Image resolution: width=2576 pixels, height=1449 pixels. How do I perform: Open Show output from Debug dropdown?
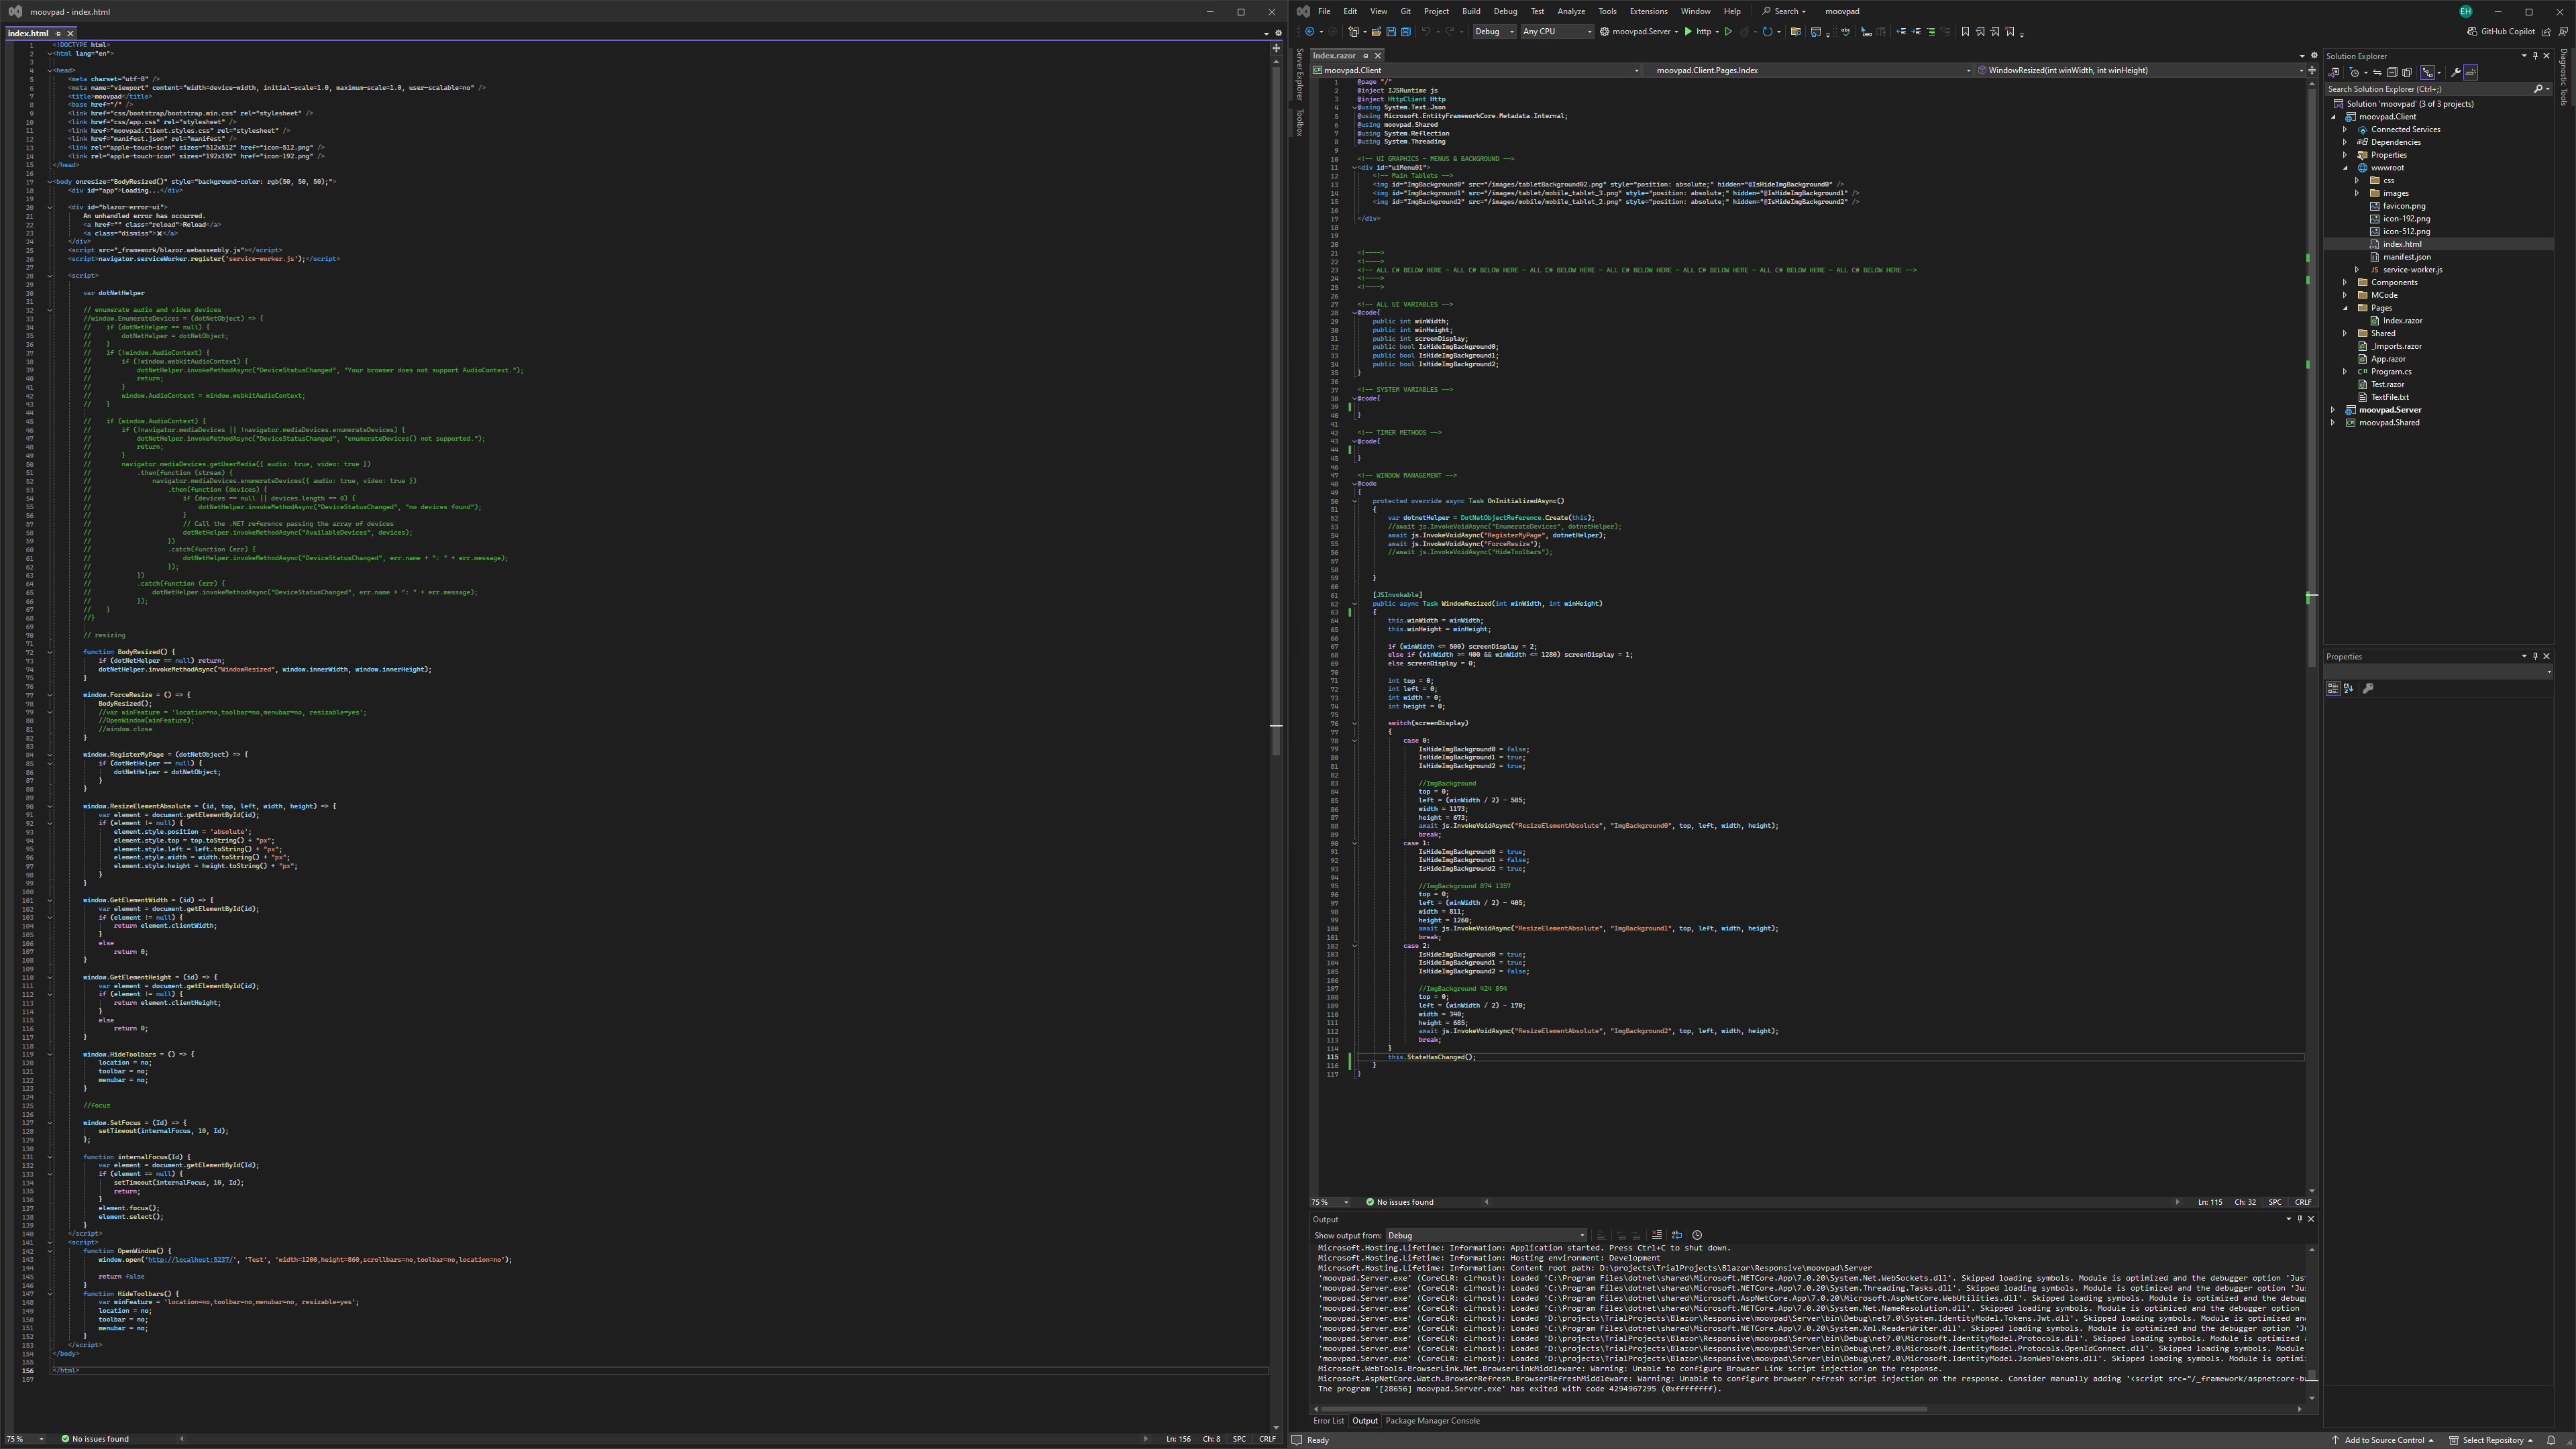(1486, 1235)
